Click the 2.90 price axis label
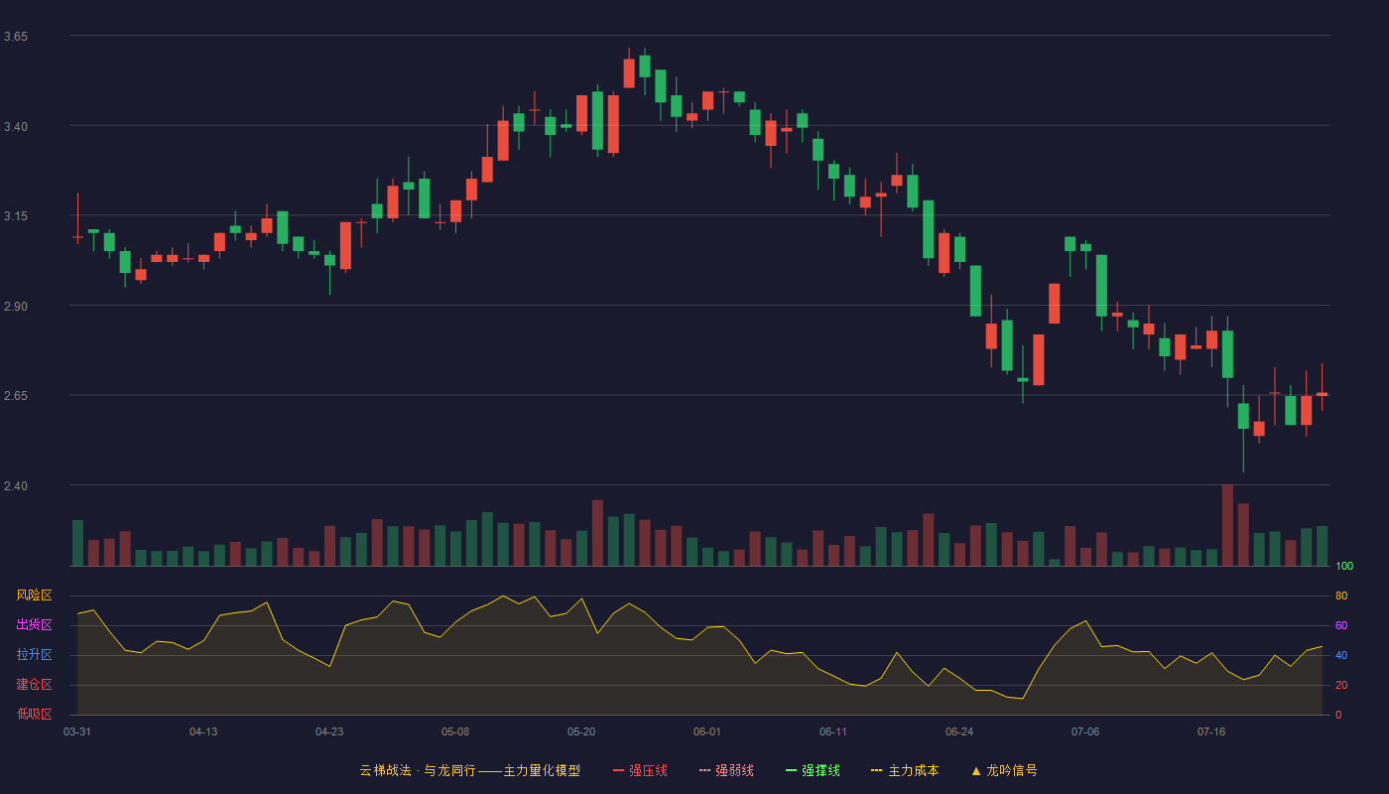Screen dimensions: 1389x794 point(16,307)
